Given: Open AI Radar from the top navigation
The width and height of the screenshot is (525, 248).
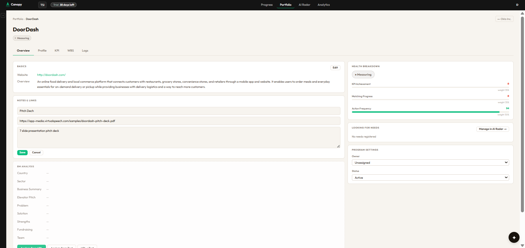Looking at the screenshot, I should pyautogui.click(x=304, y=5).
